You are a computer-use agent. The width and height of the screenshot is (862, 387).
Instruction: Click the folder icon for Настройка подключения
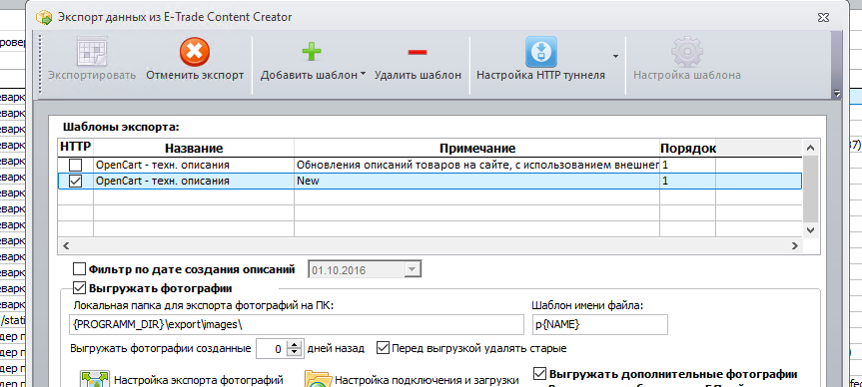click(318, 380)
